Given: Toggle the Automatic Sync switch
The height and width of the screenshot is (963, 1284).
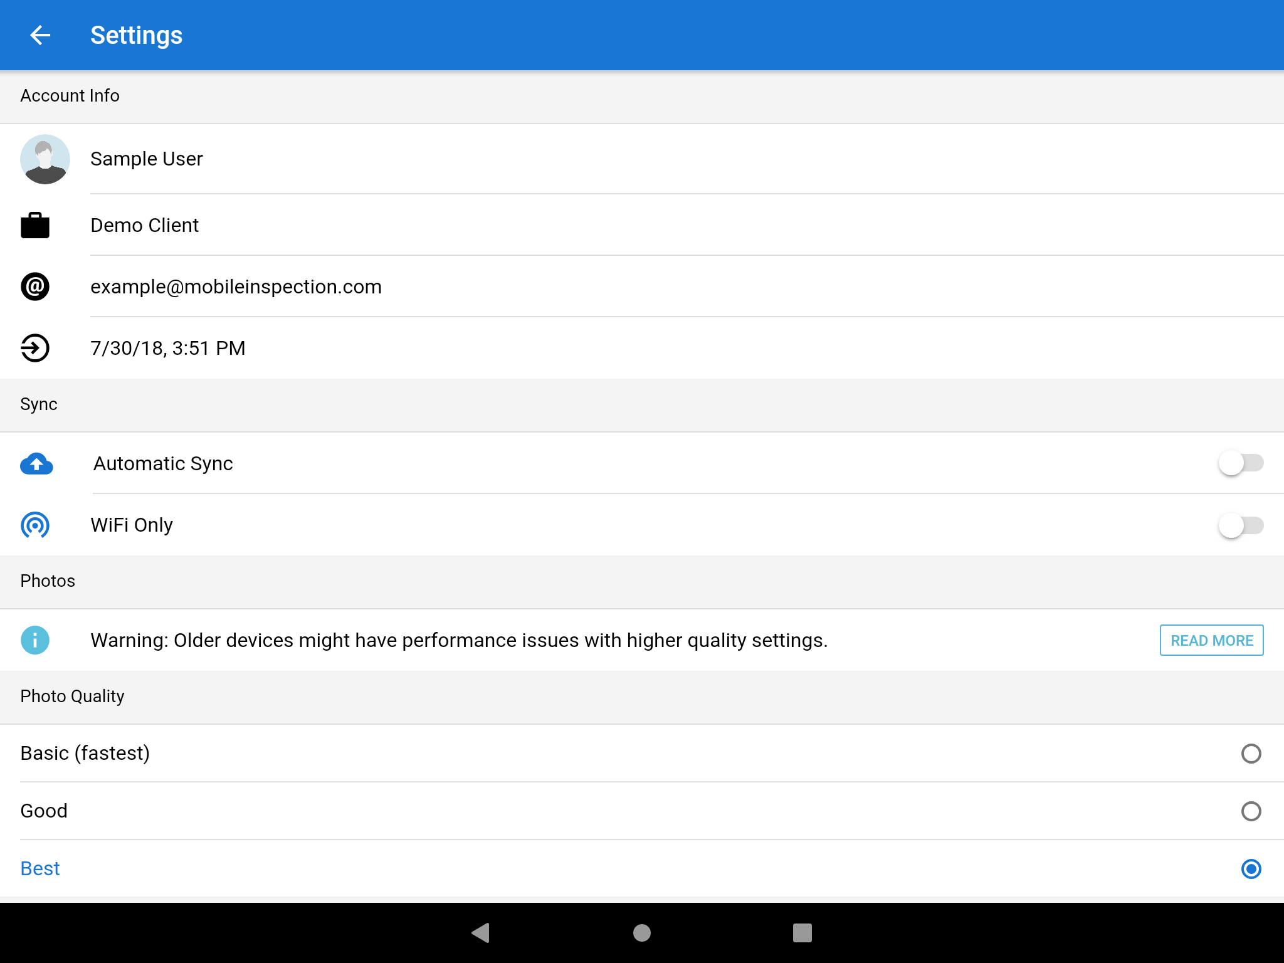Looking at the screenshot, I should click(x=1241, y=463).
